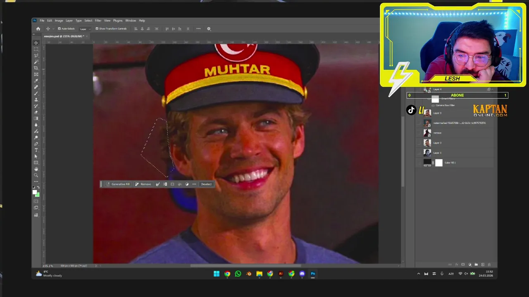Image resolution: width=529 pixels, height=297 pixels.
Task: Click the foreground color swatch
Action: coord(35,192)
